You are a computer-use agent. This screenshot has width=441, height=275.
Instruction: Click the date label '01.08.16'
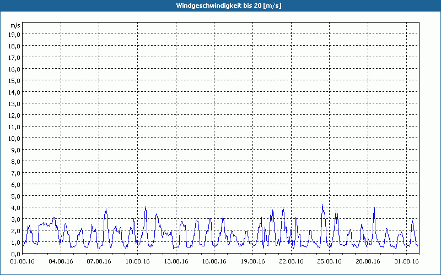22,261
